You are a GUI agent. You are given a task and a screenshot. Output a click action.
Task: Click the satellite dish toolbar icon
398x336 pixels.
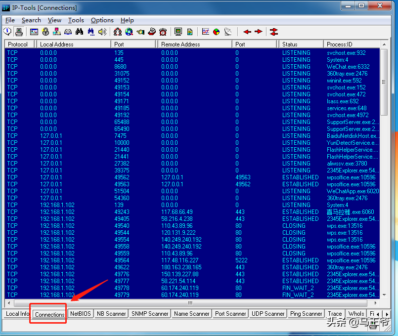(x=227, y=32)
